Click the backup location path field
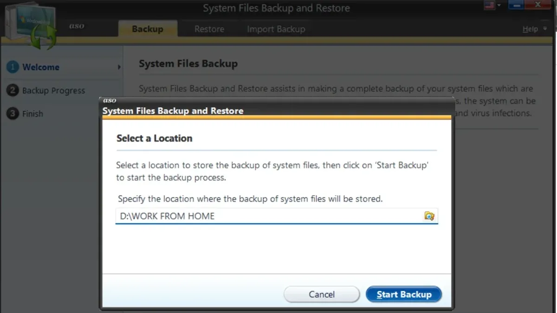Image resolution: width=557 pixels, height=313 pixels. (x=277, y=216)
